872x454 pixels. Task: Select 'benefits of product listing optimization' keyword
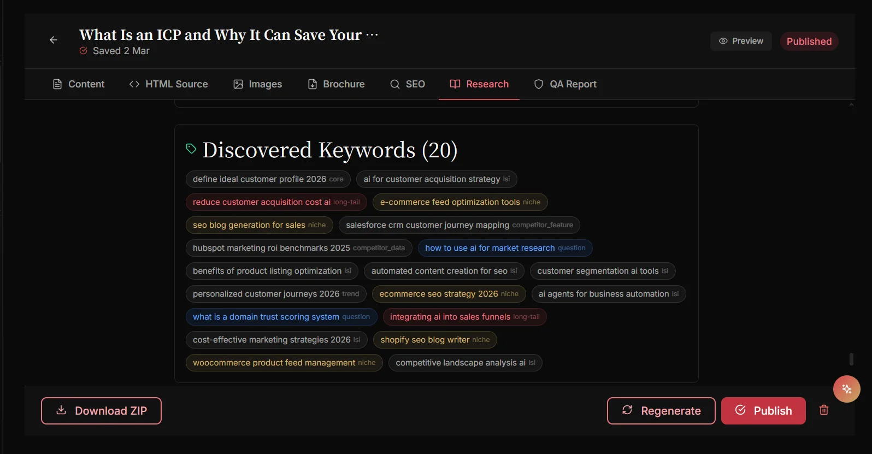pyautogui.click(x=272, y=271)
